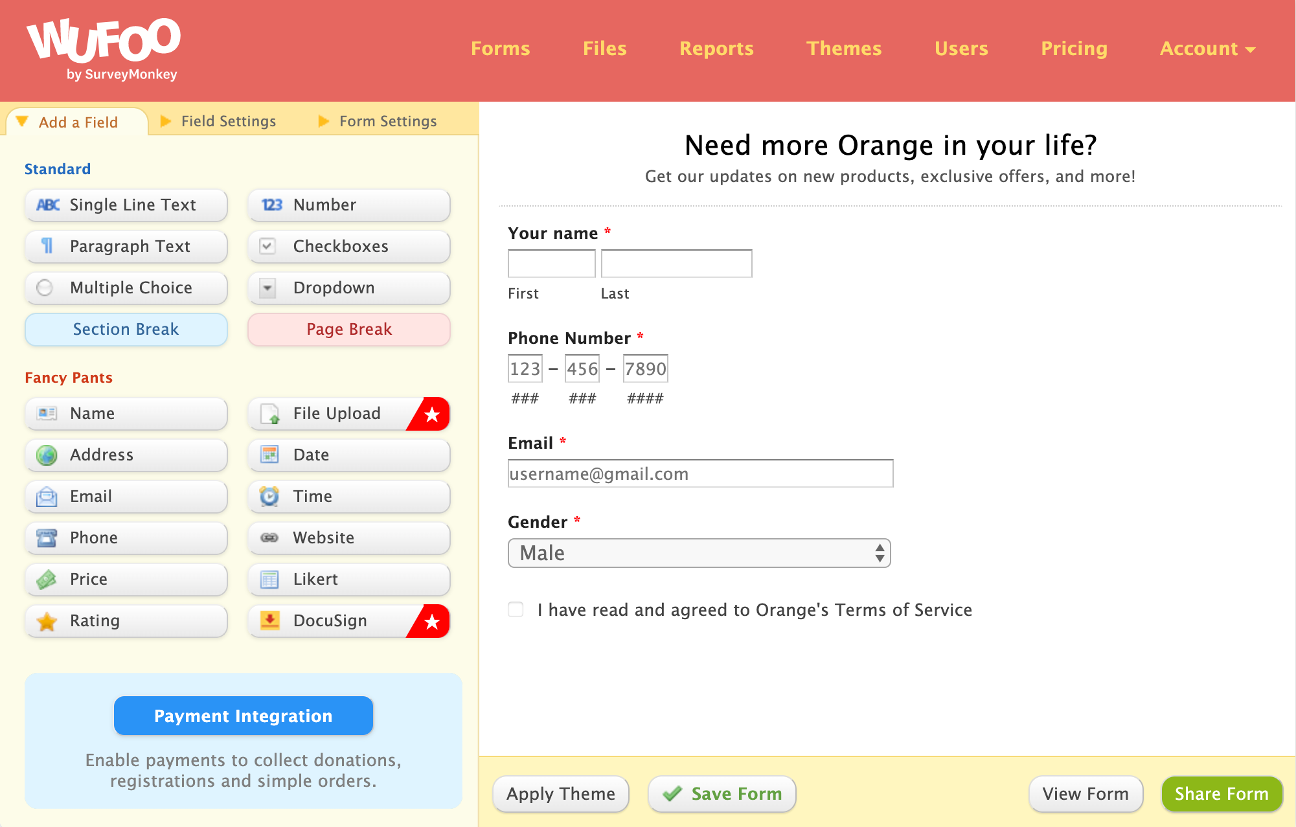1296x827 pixels.
Task: Toggle the Terms of Service checkbox
Action: click(x=517, y=609)
